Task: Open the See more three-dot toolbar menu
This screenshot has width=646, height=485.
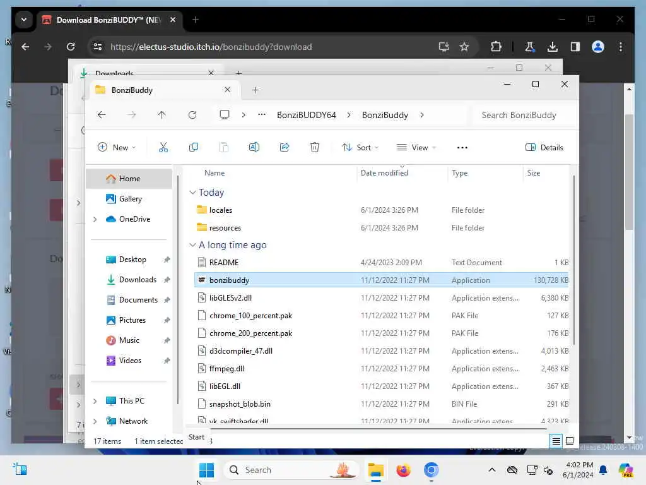Action: 462,148
